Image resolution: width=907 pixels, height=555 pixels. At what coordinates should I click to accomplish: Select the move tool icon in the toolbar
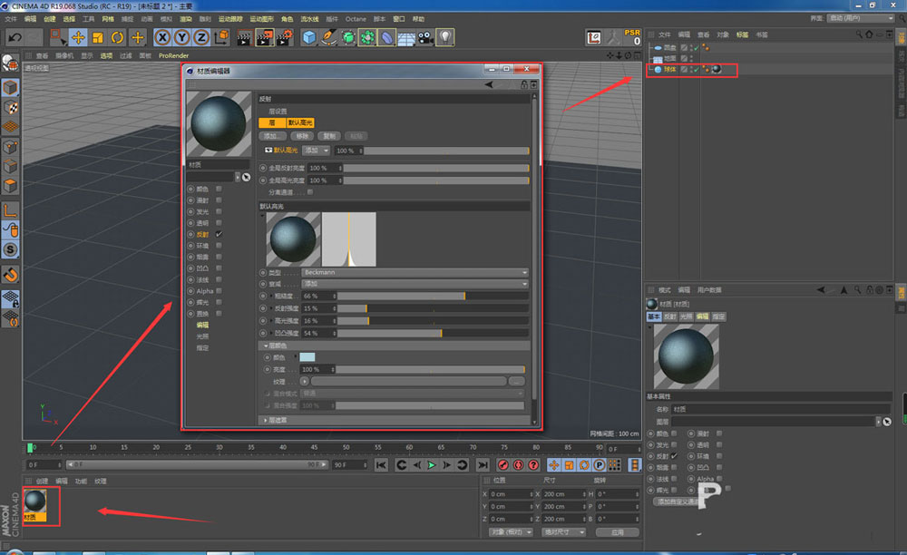click(x=76, y=37)
